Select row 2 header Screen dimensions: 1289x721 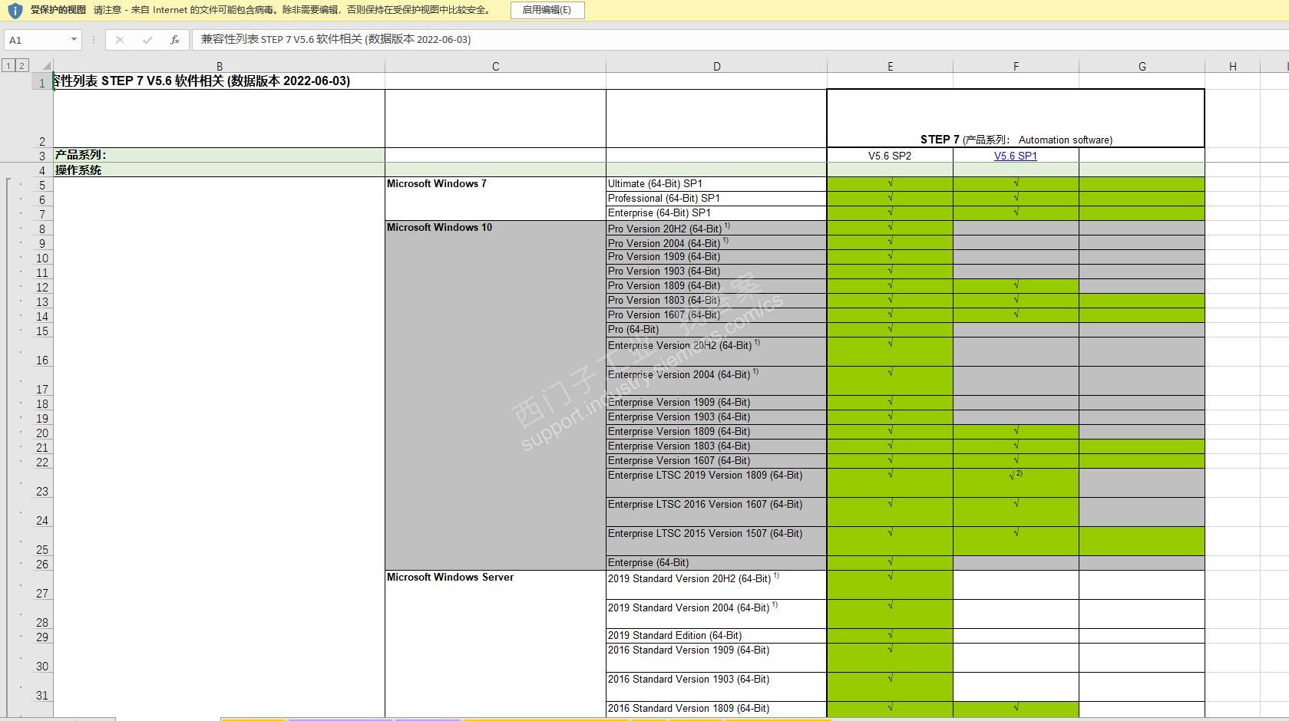point(42,118)
